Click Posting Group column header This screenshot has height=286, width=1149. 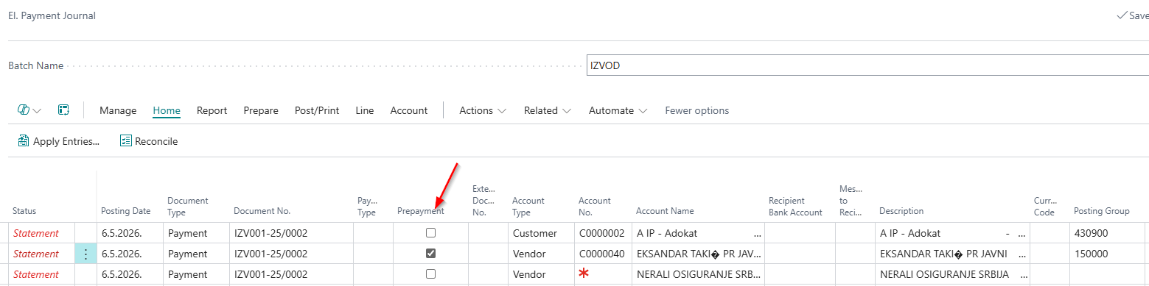pyautogui.click(x=1101, y=211)
